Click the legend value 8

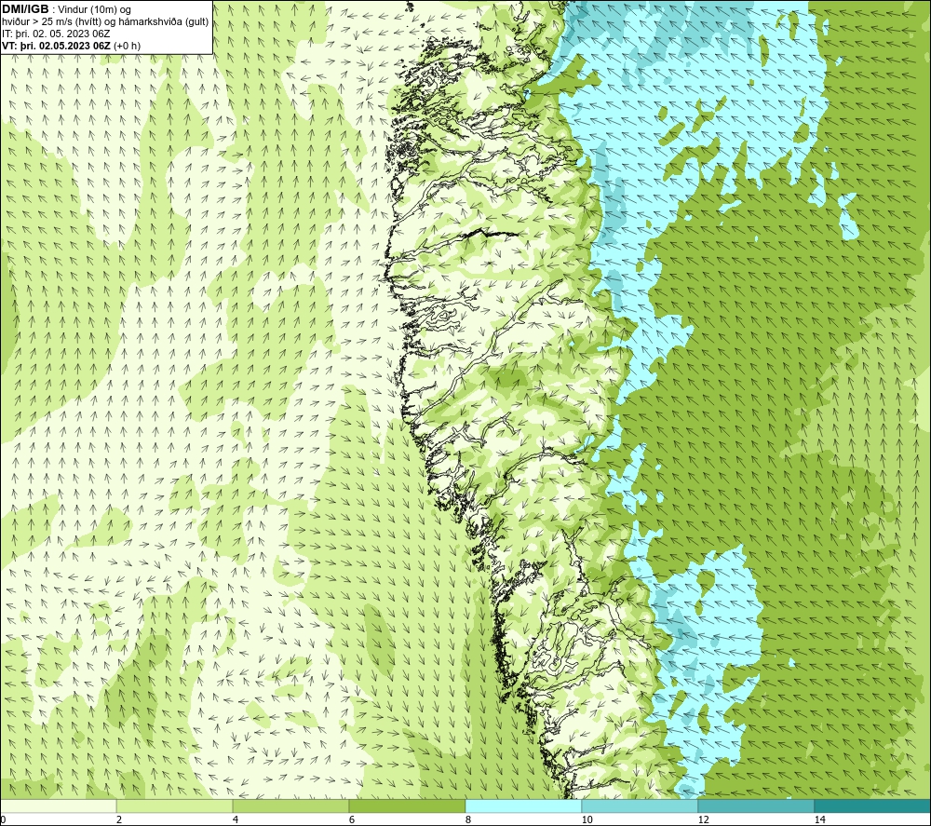pos(468,820)
